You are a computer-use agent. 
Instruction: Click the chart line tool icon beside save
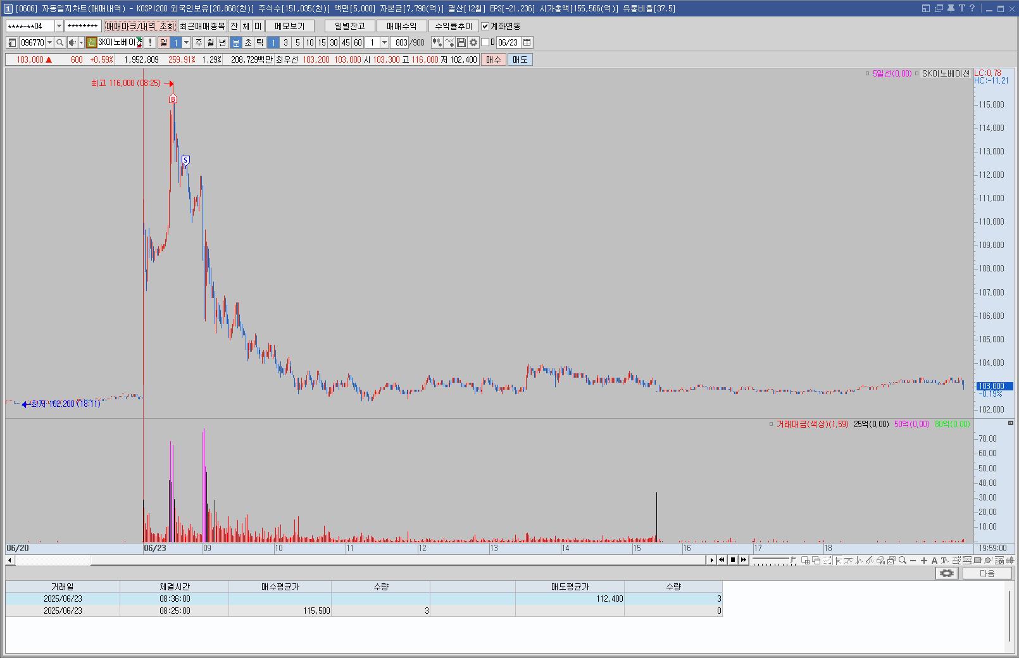click(449, 42)
